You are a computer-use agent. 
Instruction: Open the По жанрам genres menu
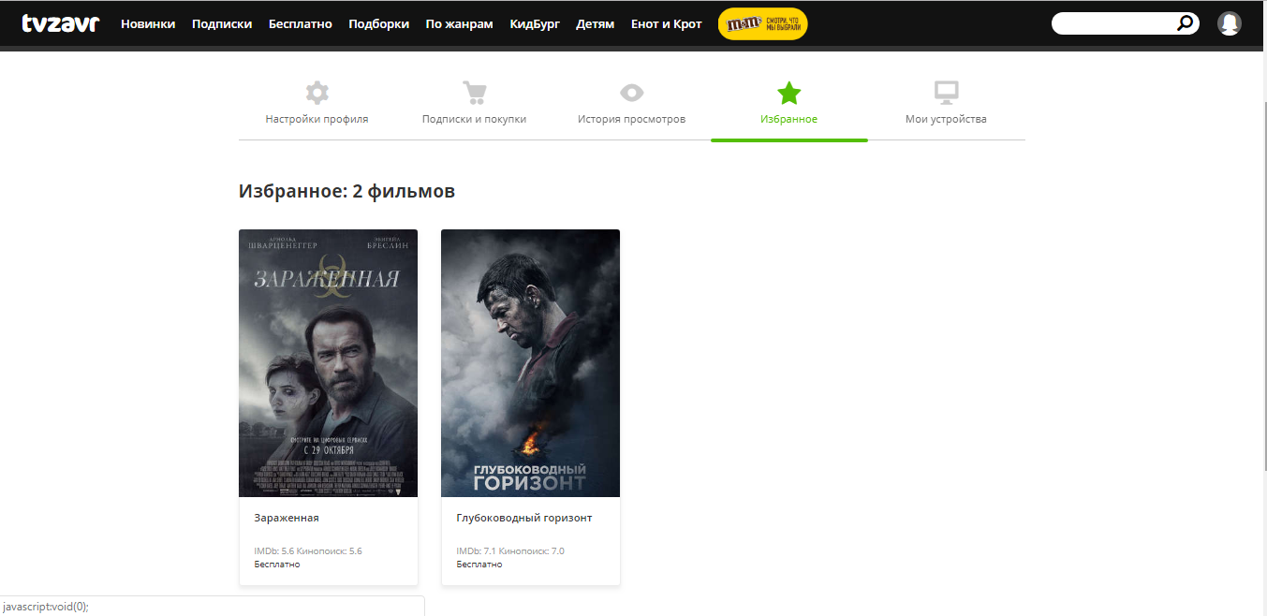459,24
